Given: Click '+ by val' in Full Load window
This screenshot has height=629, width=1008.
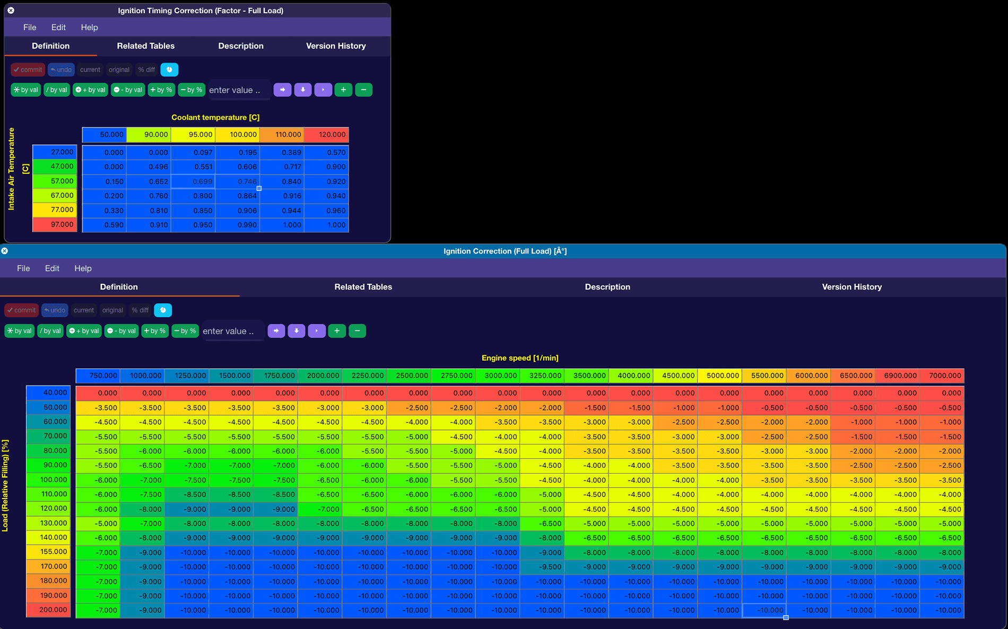Looking at the screenshot, I should [x=84, y=331].
